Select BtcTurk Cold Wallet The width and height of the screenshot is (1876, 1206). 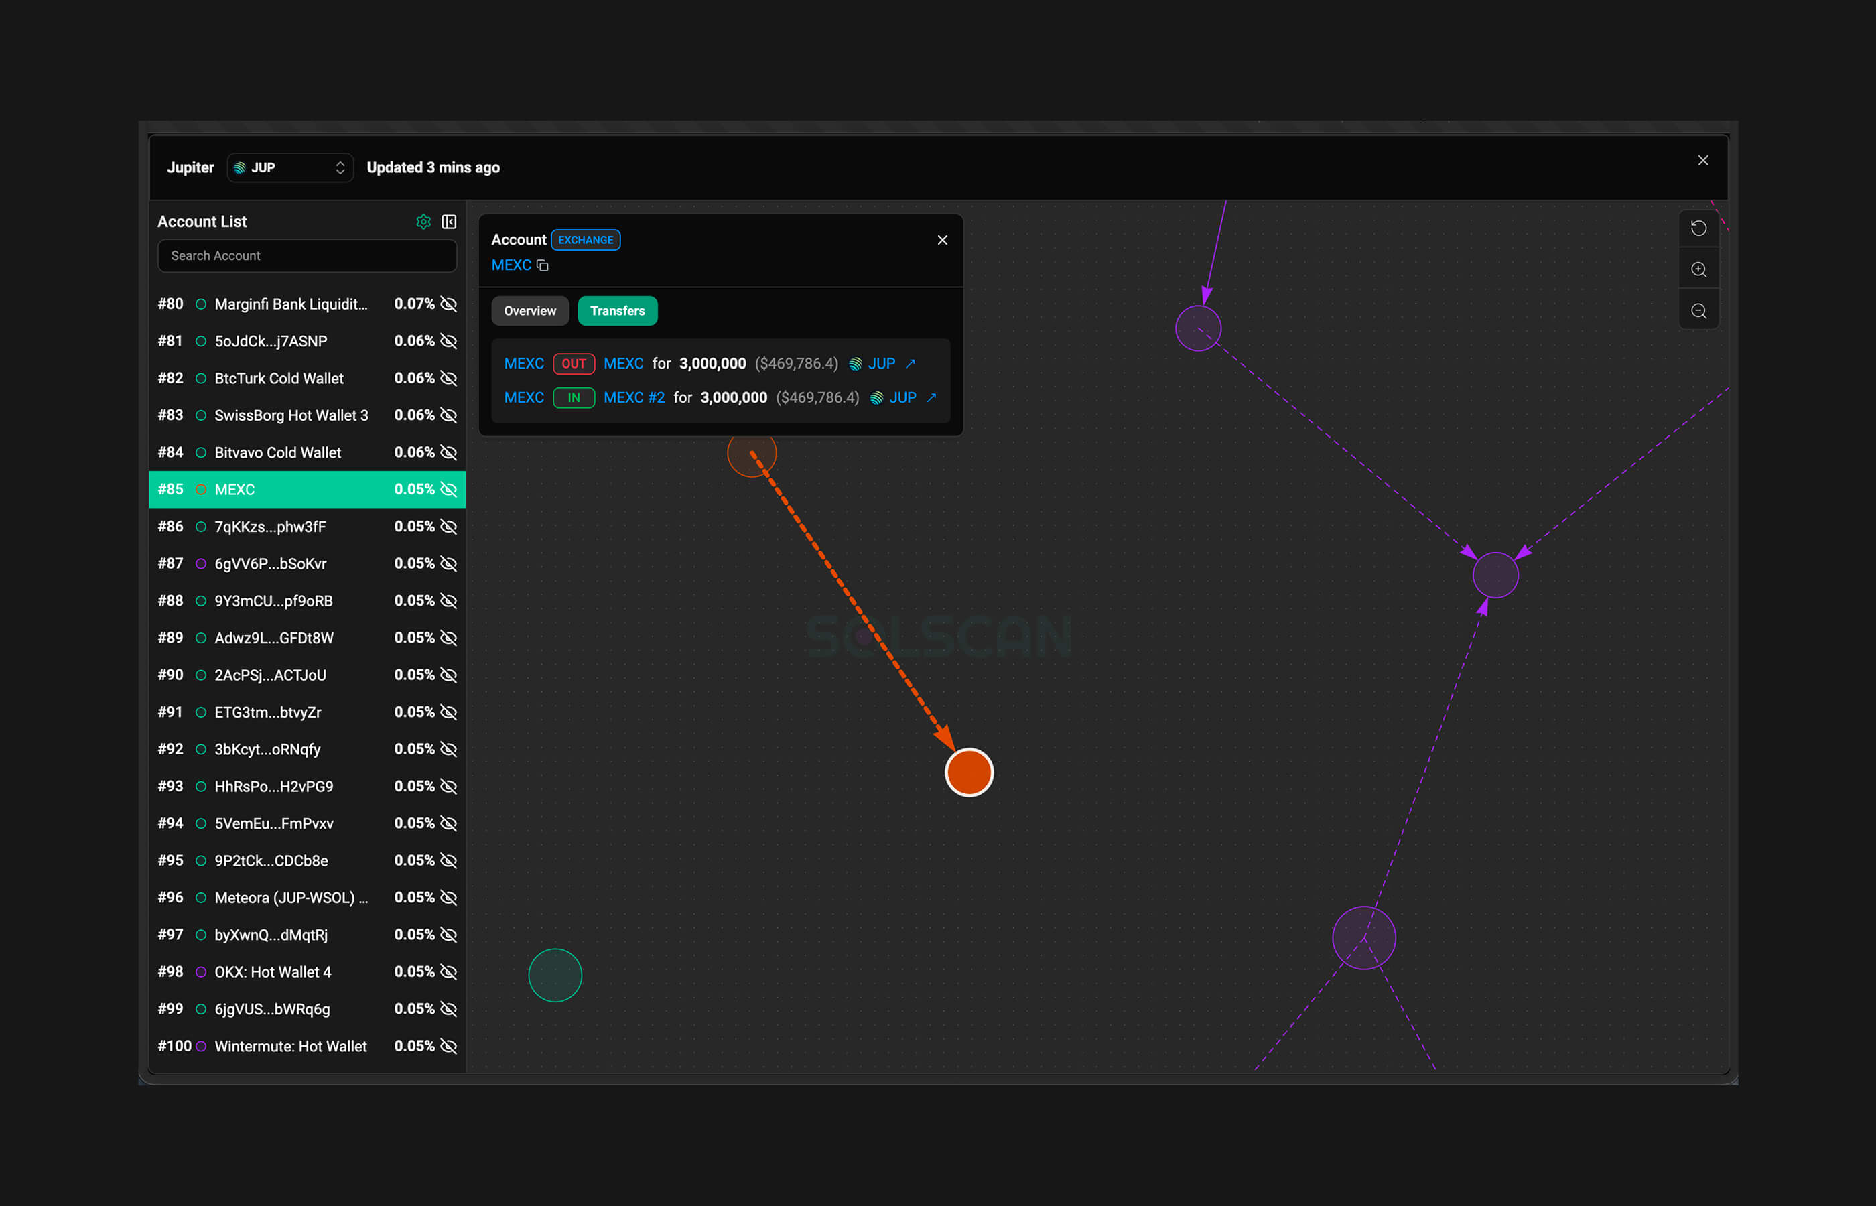[307, 379]
